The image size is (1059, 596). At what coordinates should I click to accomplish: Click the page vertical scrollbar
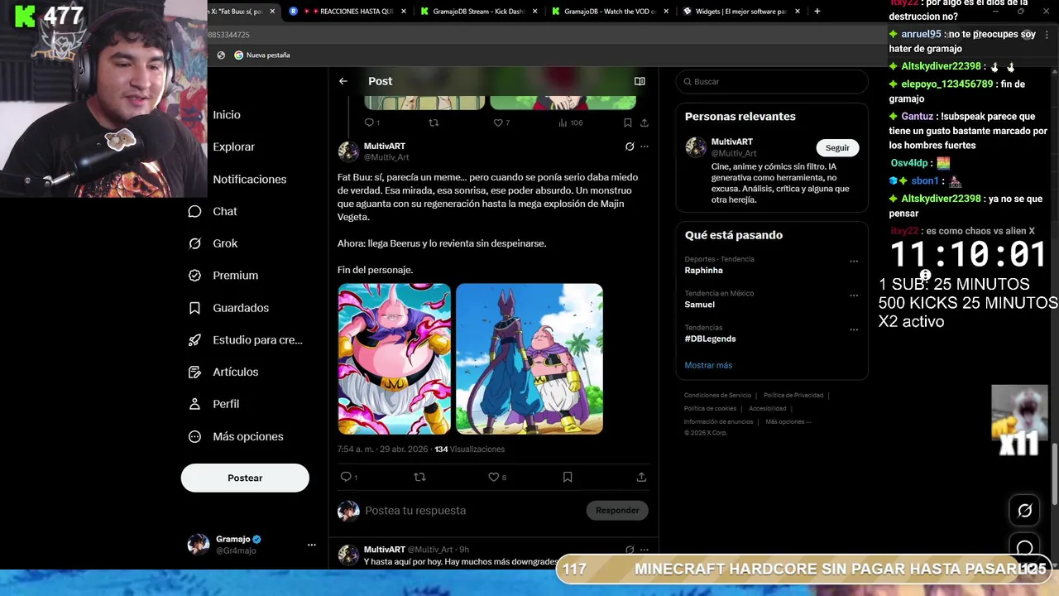pos(1055,473)
